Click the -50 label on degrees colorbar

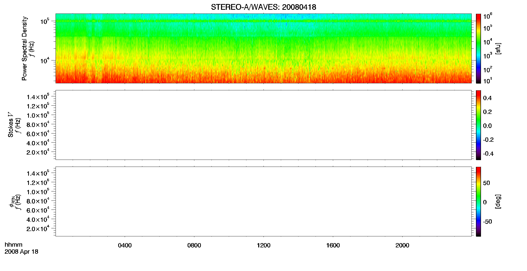(x=488, y=222)
